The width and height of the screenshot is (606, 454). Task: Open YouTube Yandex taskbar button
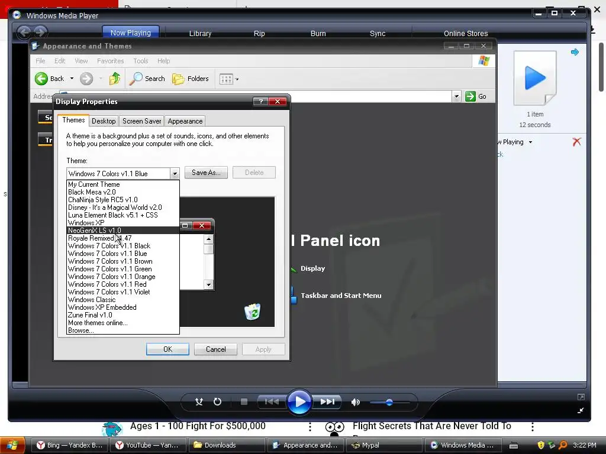pyautogui.click(x=147, y=445)
